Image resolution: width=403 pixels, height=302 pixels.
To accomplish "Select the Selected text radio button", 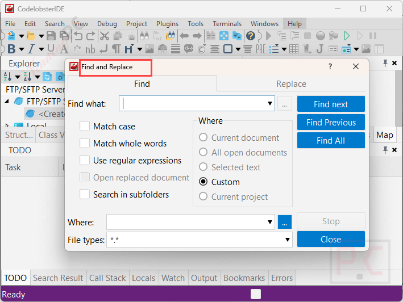I will (203, 167).
